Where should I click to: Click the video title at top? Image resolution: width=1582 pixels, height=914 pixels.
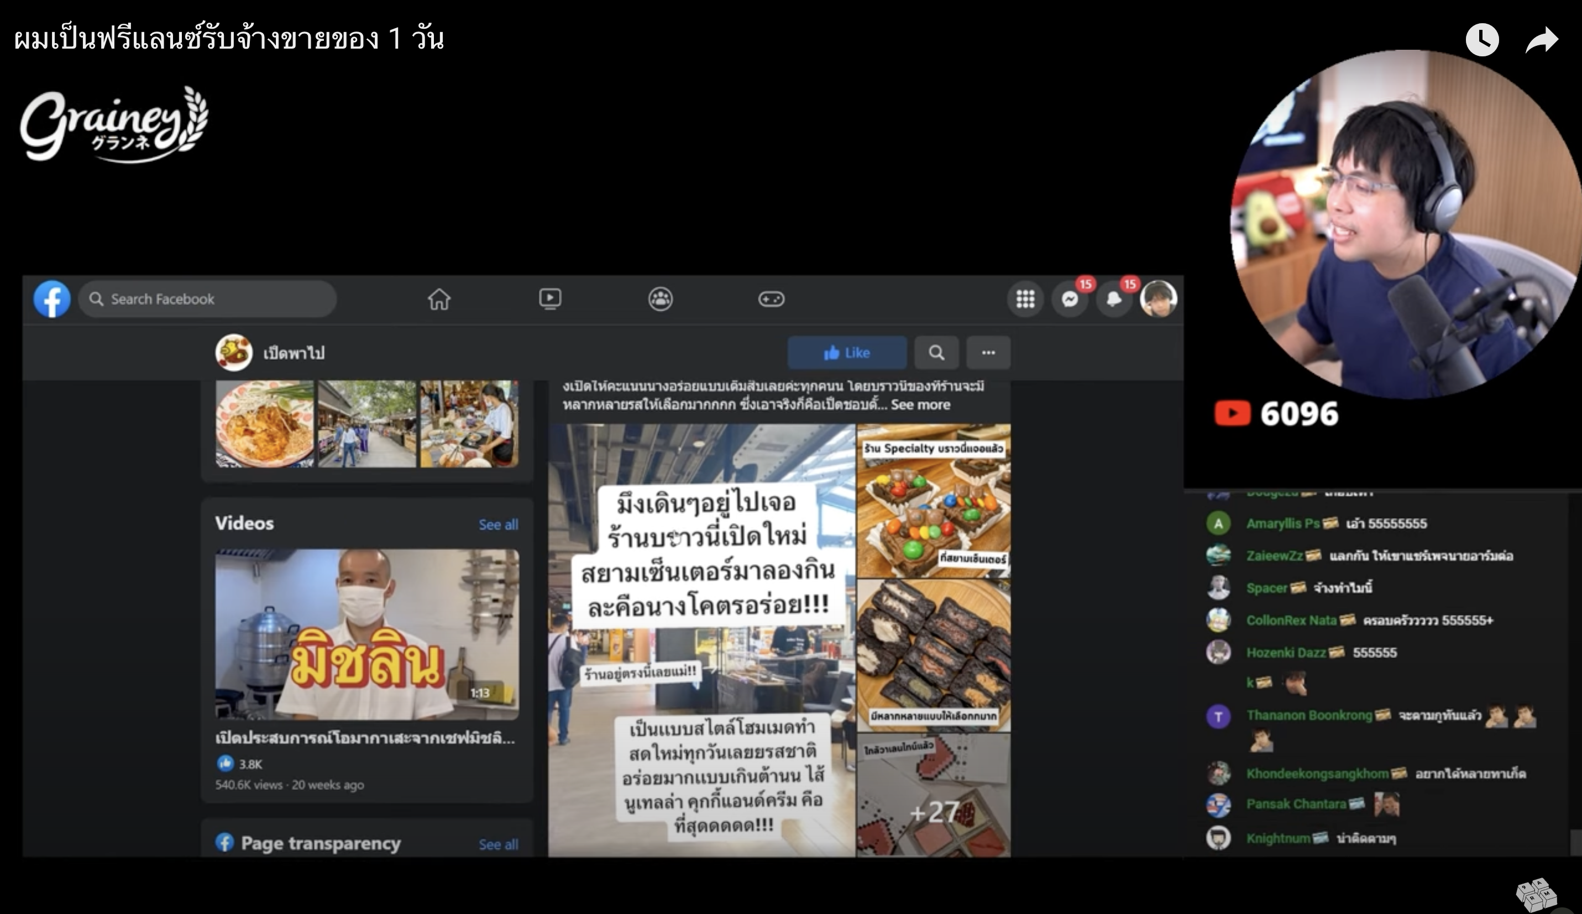point(229,38)
